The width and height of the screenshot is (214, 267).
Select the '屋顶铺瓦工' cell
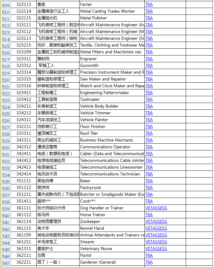[x=58, y=133]
